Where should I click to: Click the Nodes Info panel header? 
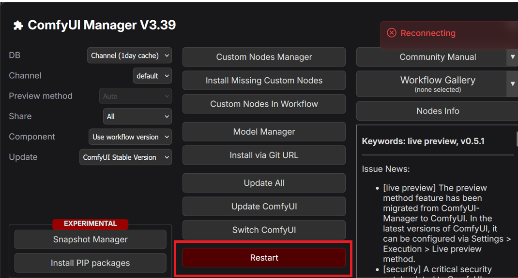tap(437, 111)
